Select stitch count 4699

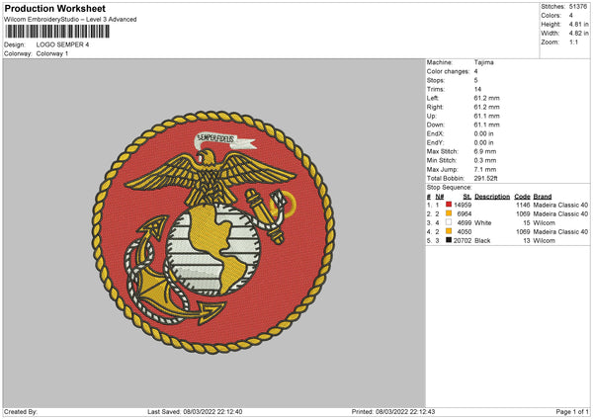coord(465,223)
